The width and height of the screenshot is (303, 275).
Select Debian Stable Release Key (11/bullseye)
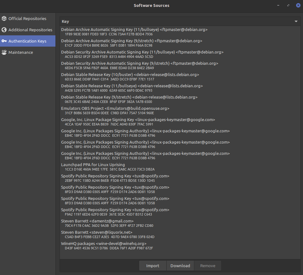[x=180, y=88]
